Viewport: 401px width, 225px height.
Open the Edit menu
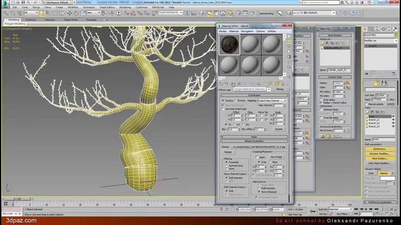pyautogui.click(x=15, y=7)
